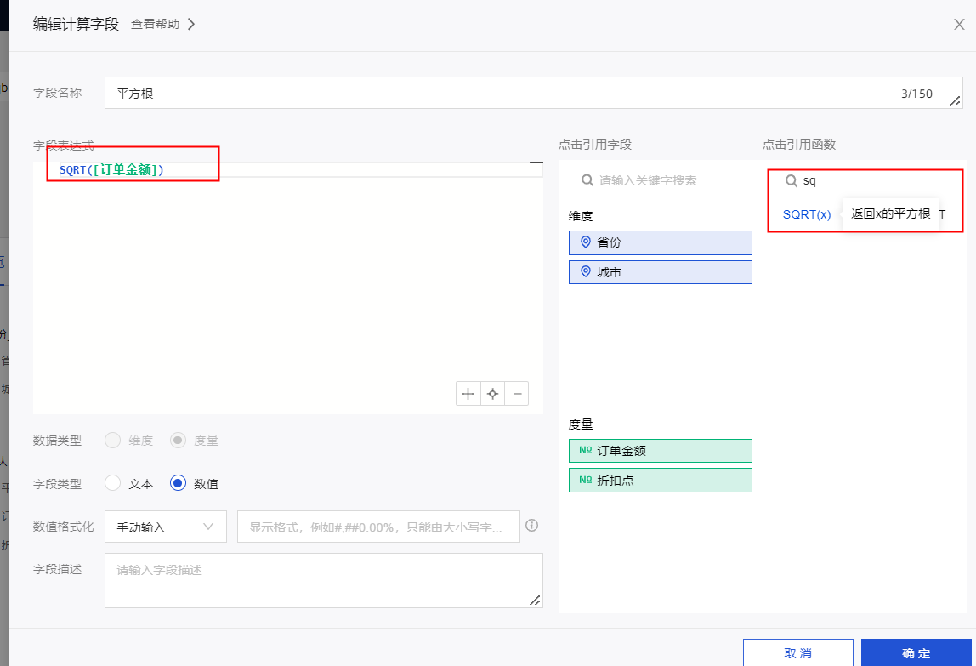
Task: Click the info icon beside format input
Action: coord(532,526)
